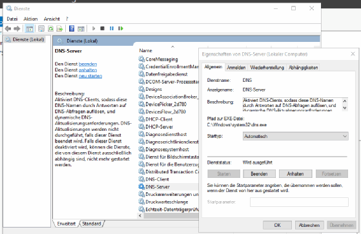
Task: Select the DNS-Client service gear icon
Action: [141, 179]
